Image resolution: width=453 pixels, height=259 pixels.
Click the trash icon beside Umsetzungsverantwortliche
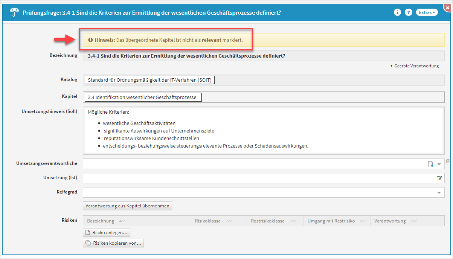[448, 161]
